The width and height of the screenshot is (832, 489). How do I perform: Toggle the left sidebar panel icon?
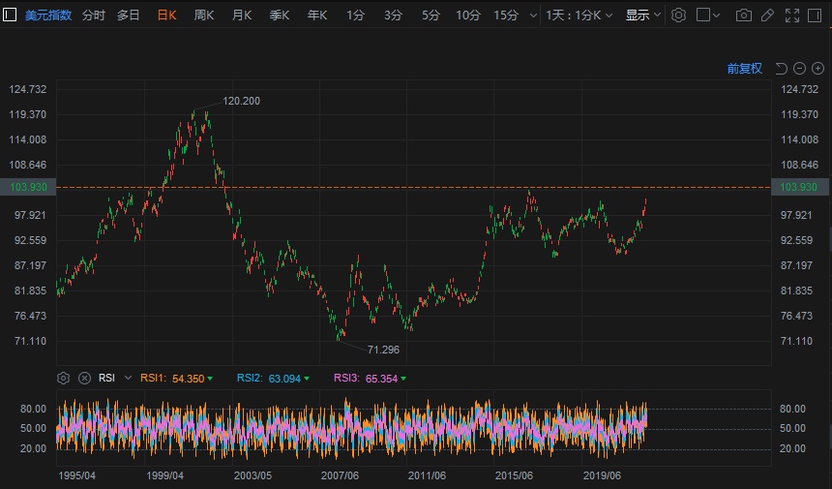10,15
